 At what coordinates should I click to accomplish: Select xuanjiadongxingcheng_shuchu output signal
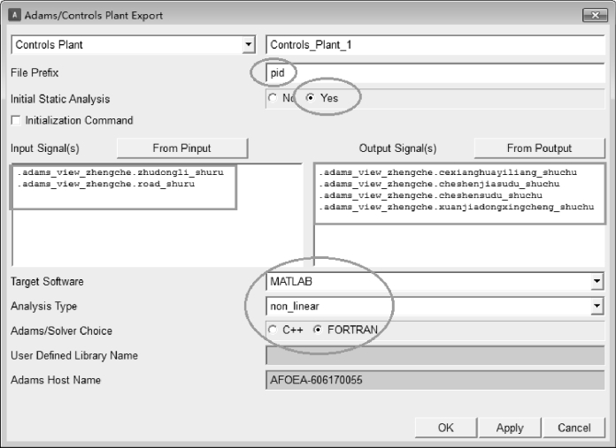457,207
